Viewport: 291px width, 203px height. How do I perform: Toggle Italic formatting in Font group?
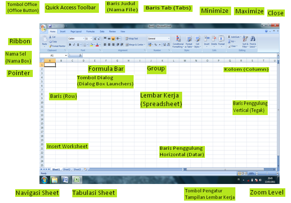pyautogui.click(x=74, y=45)
